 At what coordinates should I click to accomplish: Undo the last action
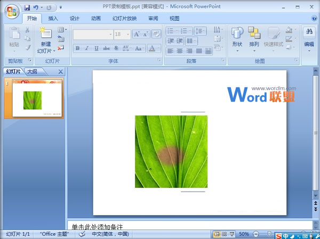click(36, 8)
